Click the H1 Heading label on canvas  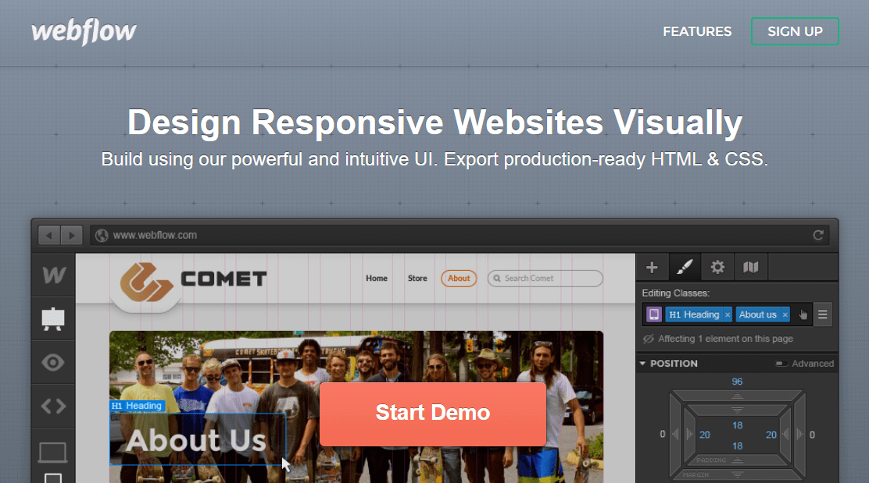(137, 406)
